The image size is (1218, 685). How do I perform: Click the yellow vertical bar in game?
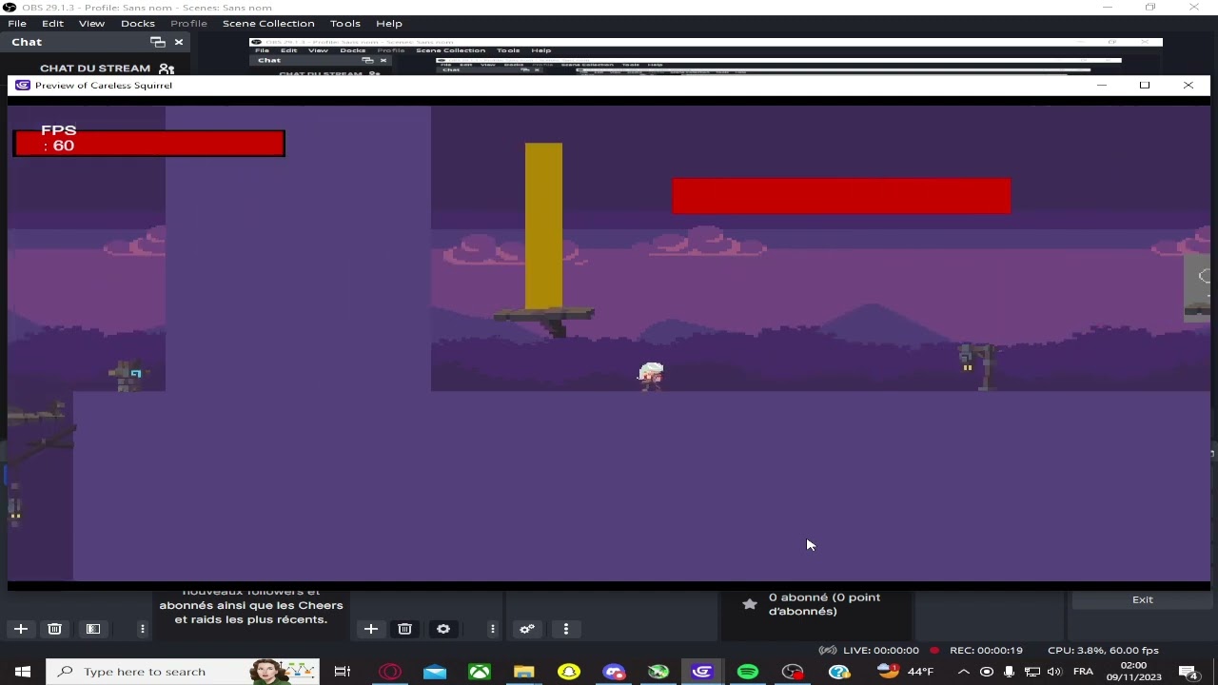coord(543,226)
